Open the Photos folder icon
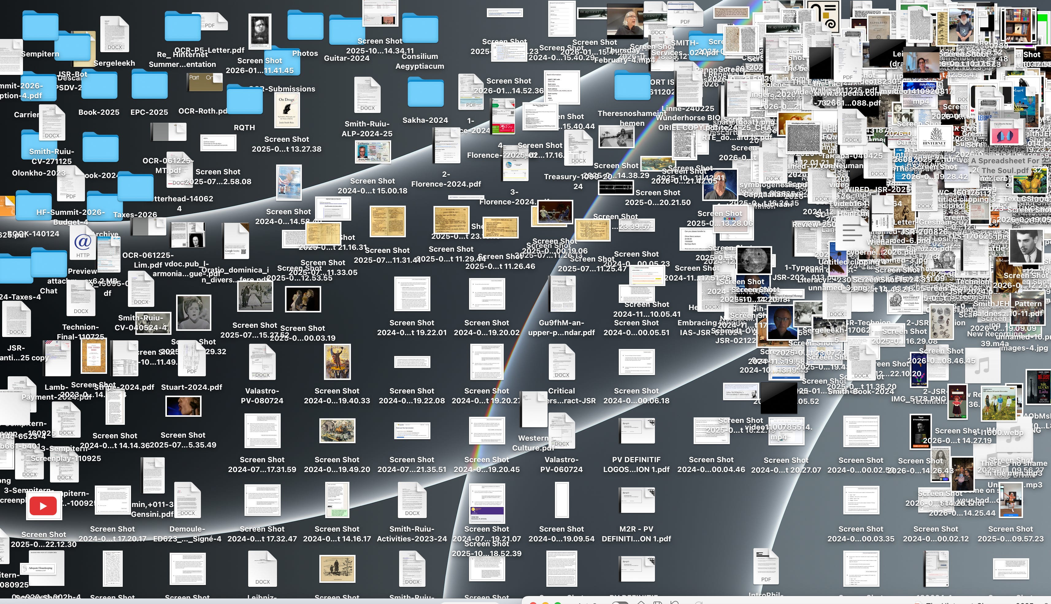 (x=305, y=26)
